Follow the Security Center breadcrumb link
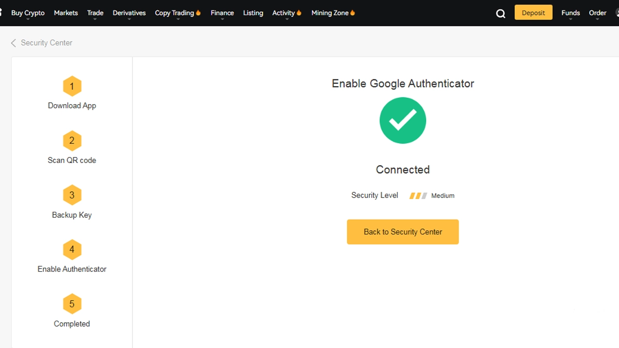 [46, 43]
